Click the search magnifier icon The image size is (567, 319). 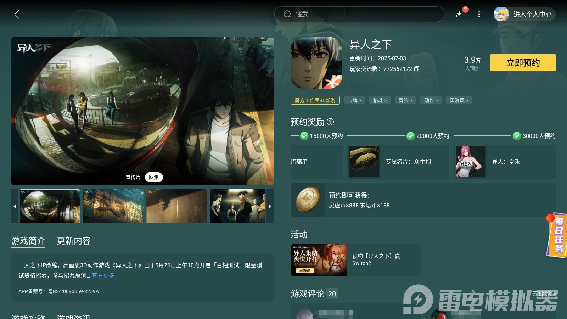pos(287,14)
